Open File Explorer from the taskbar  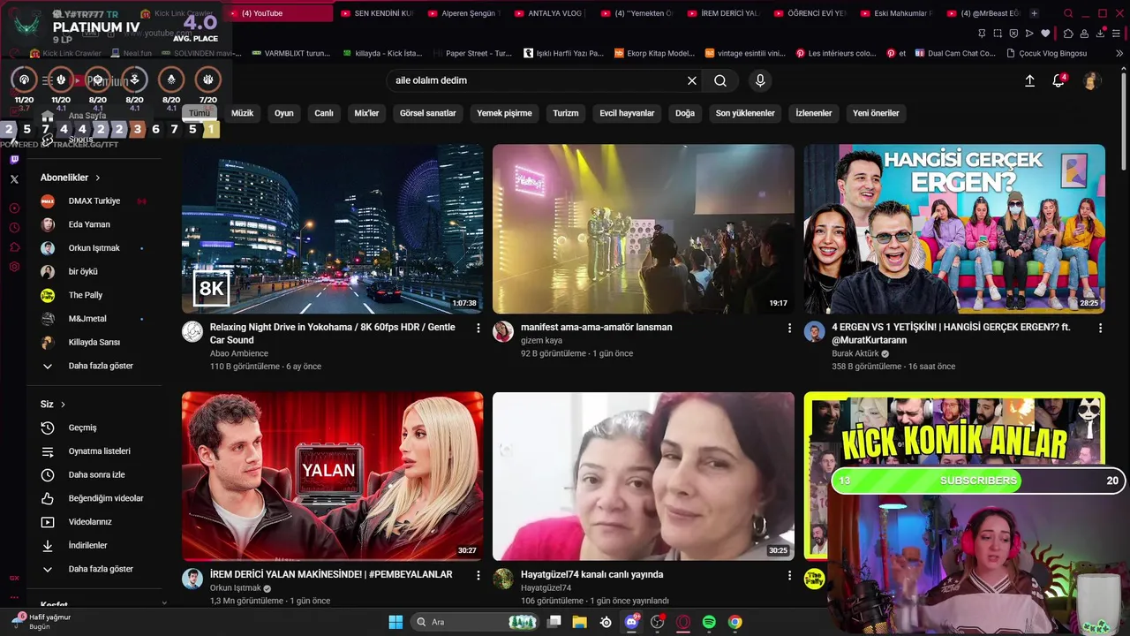[580, 622]
